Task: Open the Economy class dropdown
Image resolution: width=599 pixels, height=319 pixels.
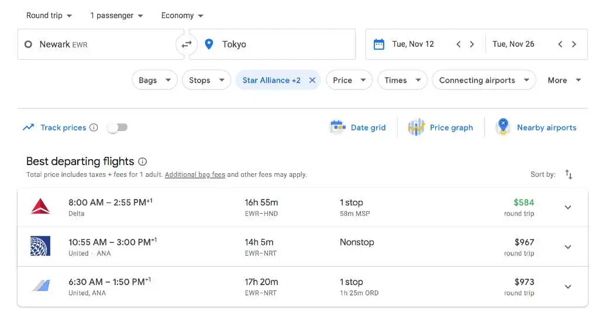Action: click(183, 16)
